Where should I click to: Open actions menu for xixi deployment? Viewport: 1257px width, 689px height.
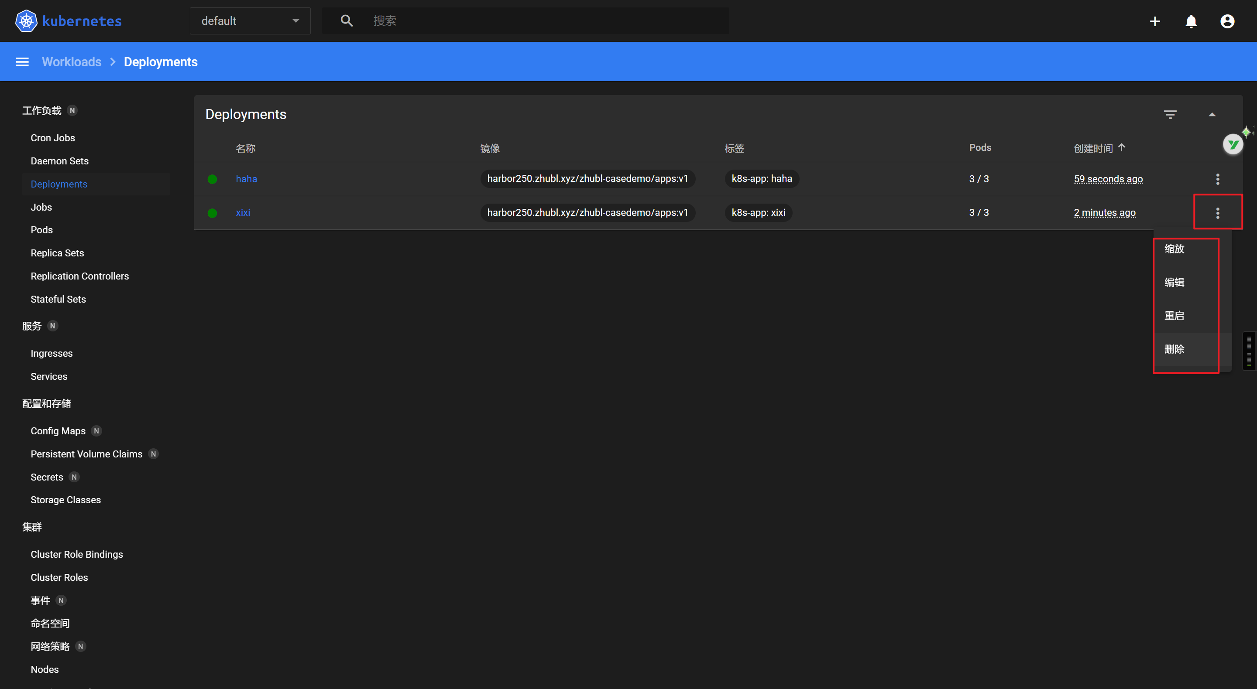1217,213
